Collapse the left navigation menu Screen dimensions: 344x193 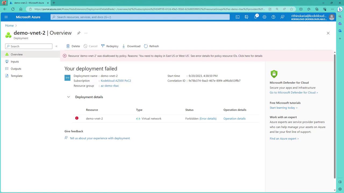click(x=56, y=46)
